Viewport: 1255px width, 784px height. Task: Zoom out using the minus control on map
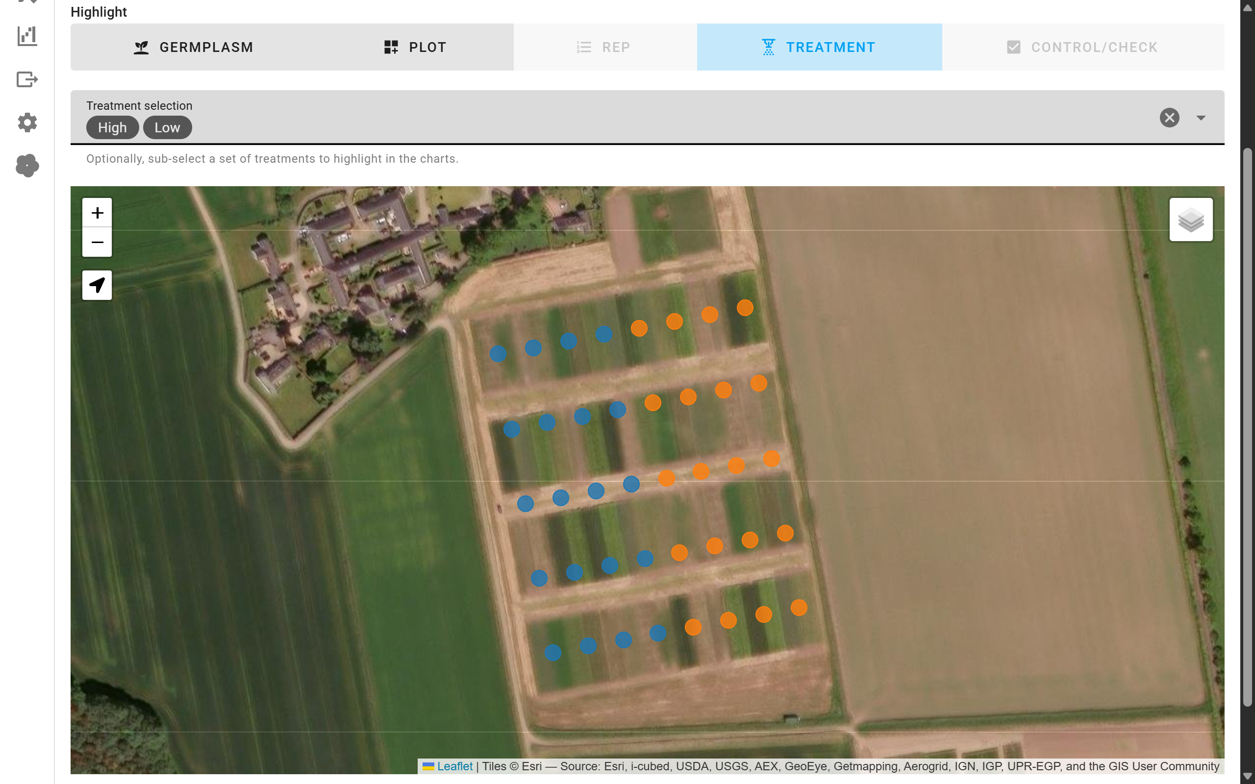(97, 242)
